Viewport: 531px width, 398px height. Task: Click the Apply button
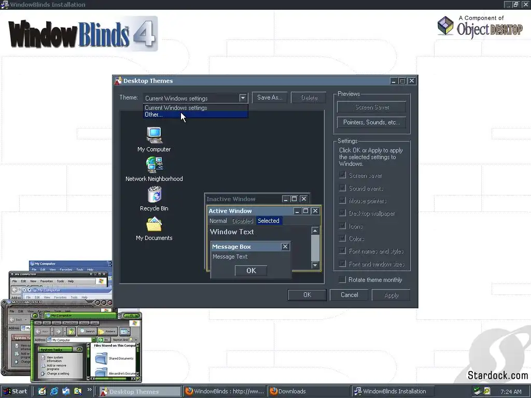pos(391,295)
